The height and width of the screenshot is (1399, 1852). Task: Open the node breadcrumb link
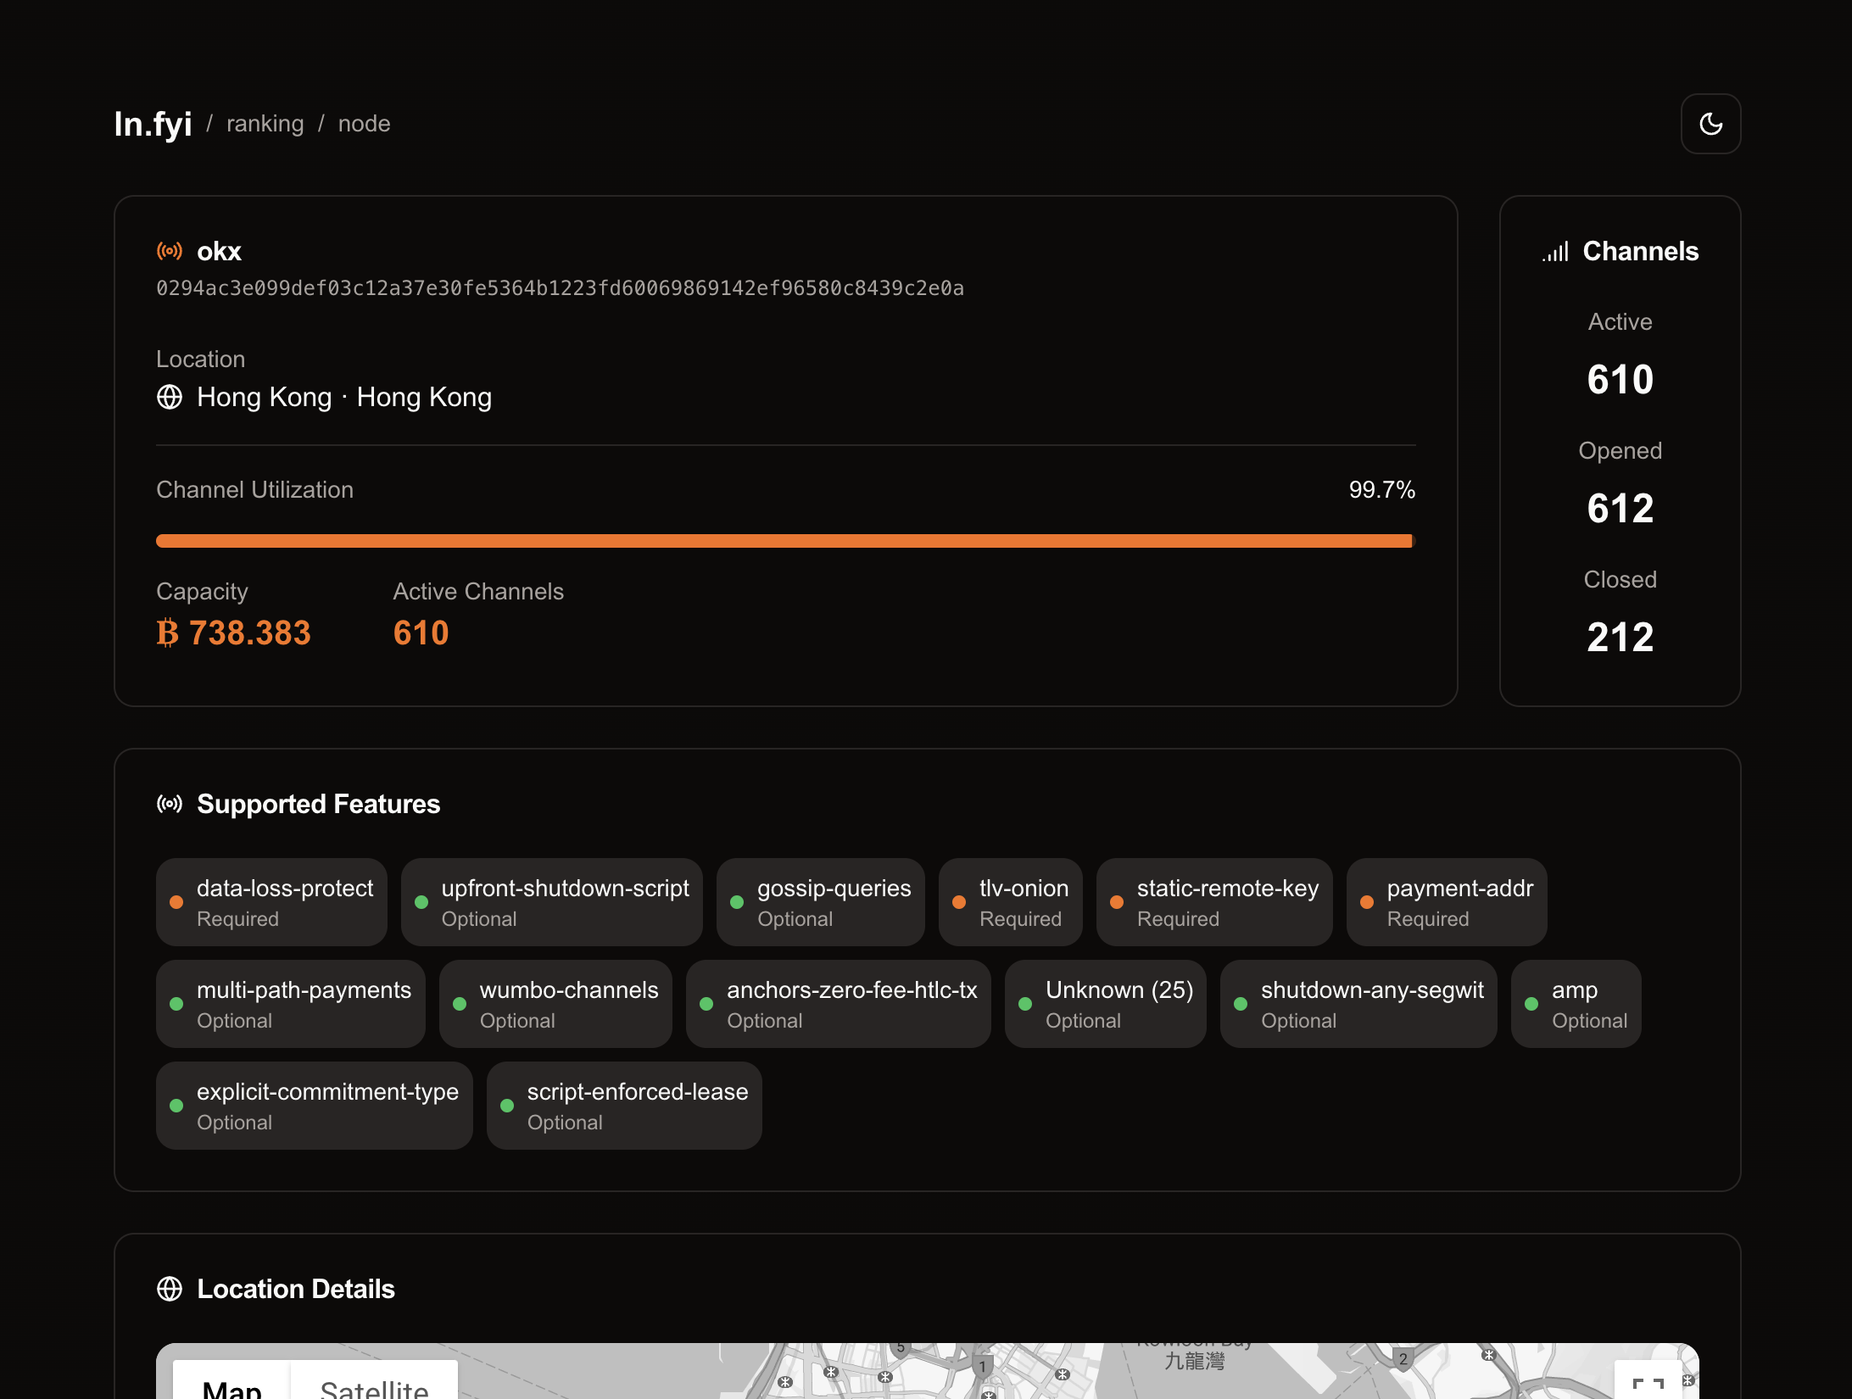click(365, 124)
